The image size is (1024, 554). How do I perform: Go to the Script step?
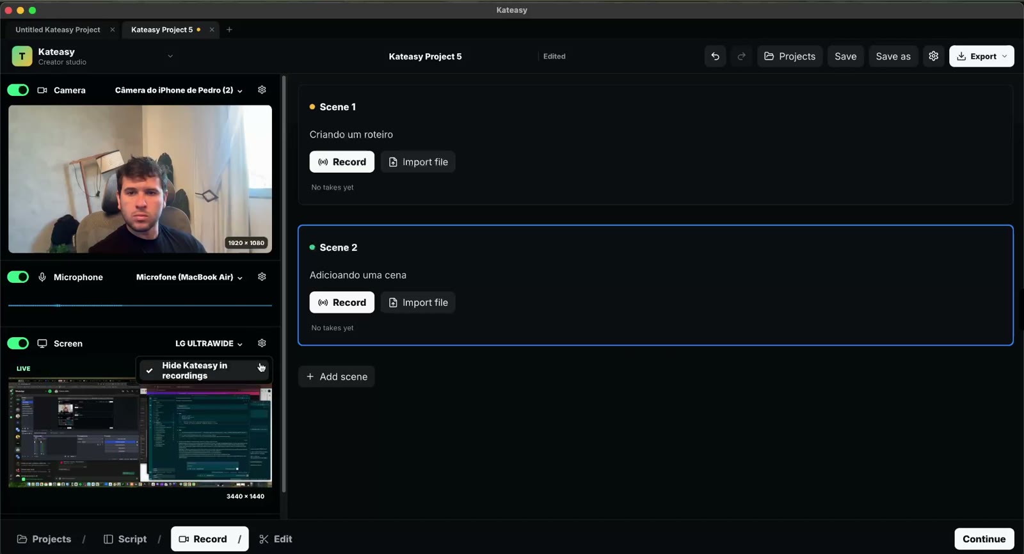click(125, 539)
